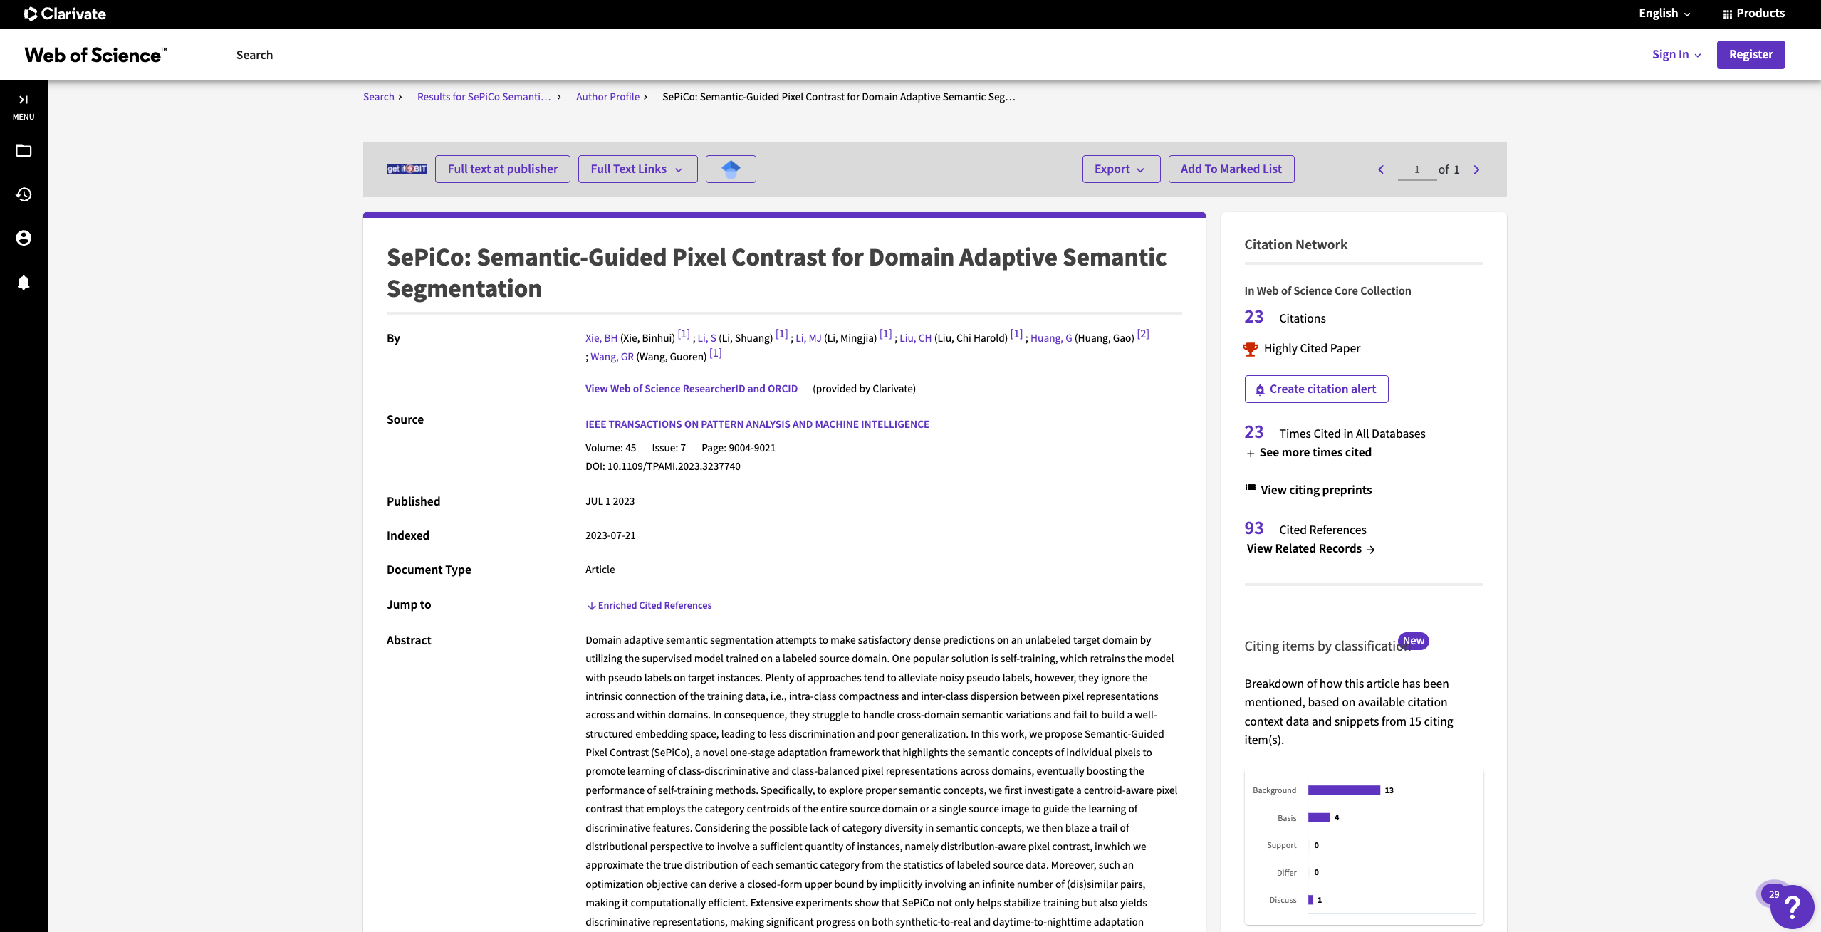The image size is (1821, 932).
Task: Click Create citation alert button
Action: coord(1316,389)
